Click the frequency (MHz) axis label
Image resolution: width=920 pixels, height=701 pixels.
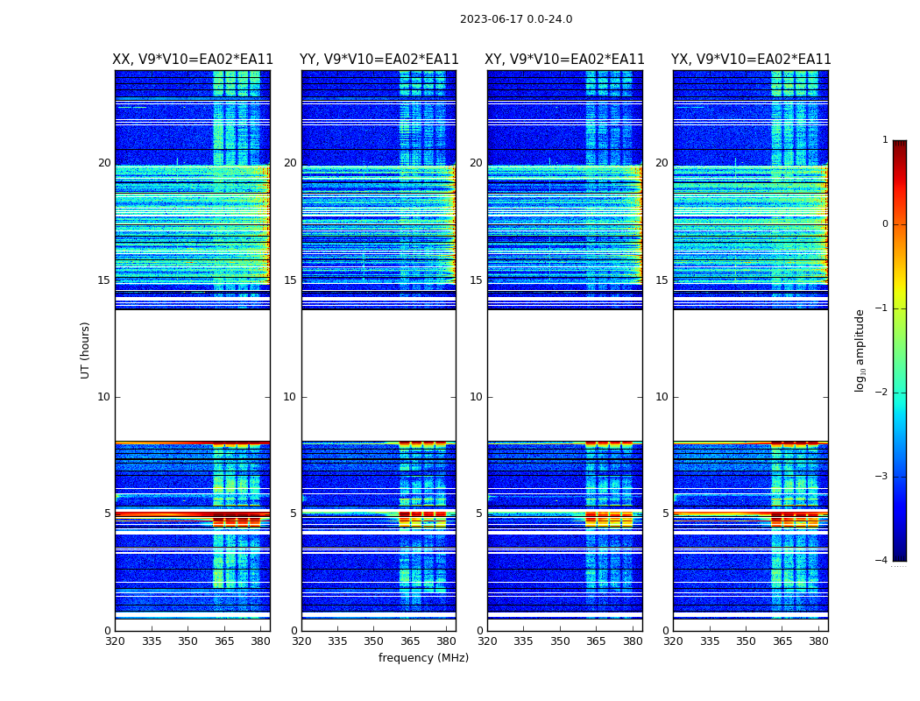423,657
